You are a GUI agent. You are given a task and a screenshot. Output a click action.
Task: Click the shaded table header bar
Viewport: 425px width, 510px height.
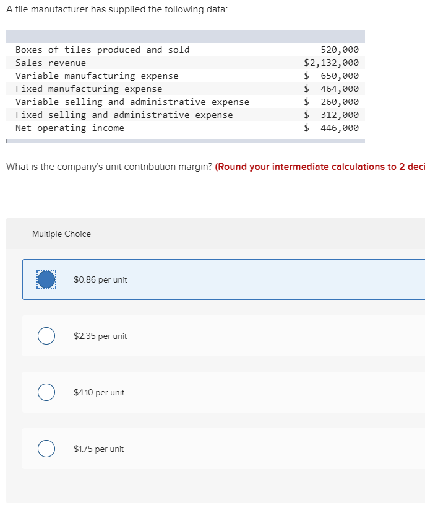pyautogui.click(x=186, y=36)
